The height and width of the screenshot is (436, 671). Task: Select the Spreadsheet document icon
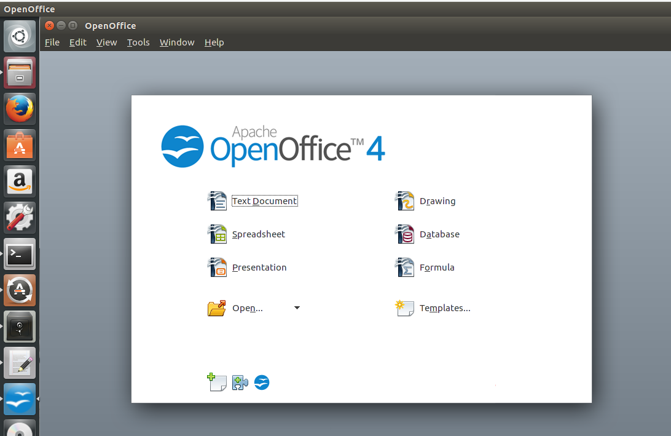point(218,234)
